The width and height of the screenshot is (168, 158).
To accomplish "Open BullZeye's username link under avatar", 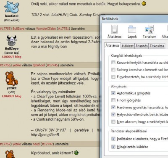I will point(12,49).
